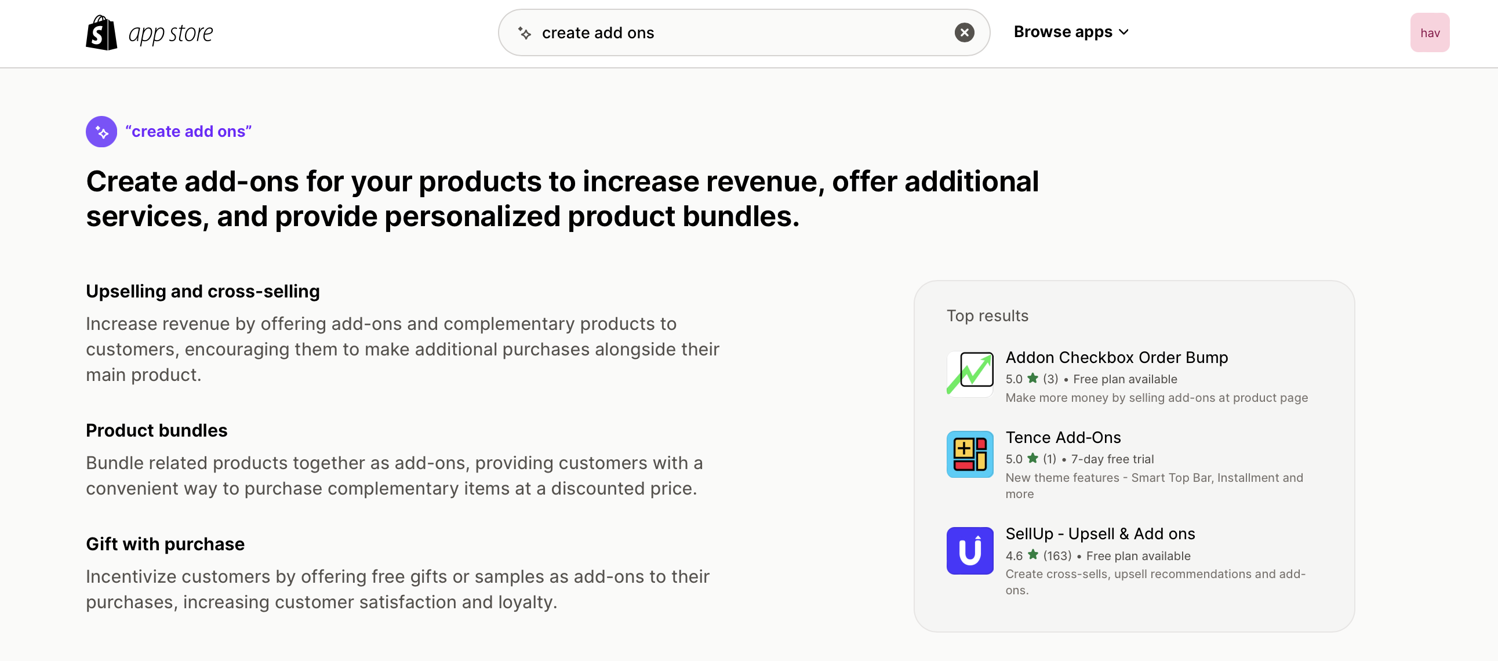This screenshot has height=661, width=1498.
Task: Click the purple sparkle icon beside query
Action: (x=102, y=132)
